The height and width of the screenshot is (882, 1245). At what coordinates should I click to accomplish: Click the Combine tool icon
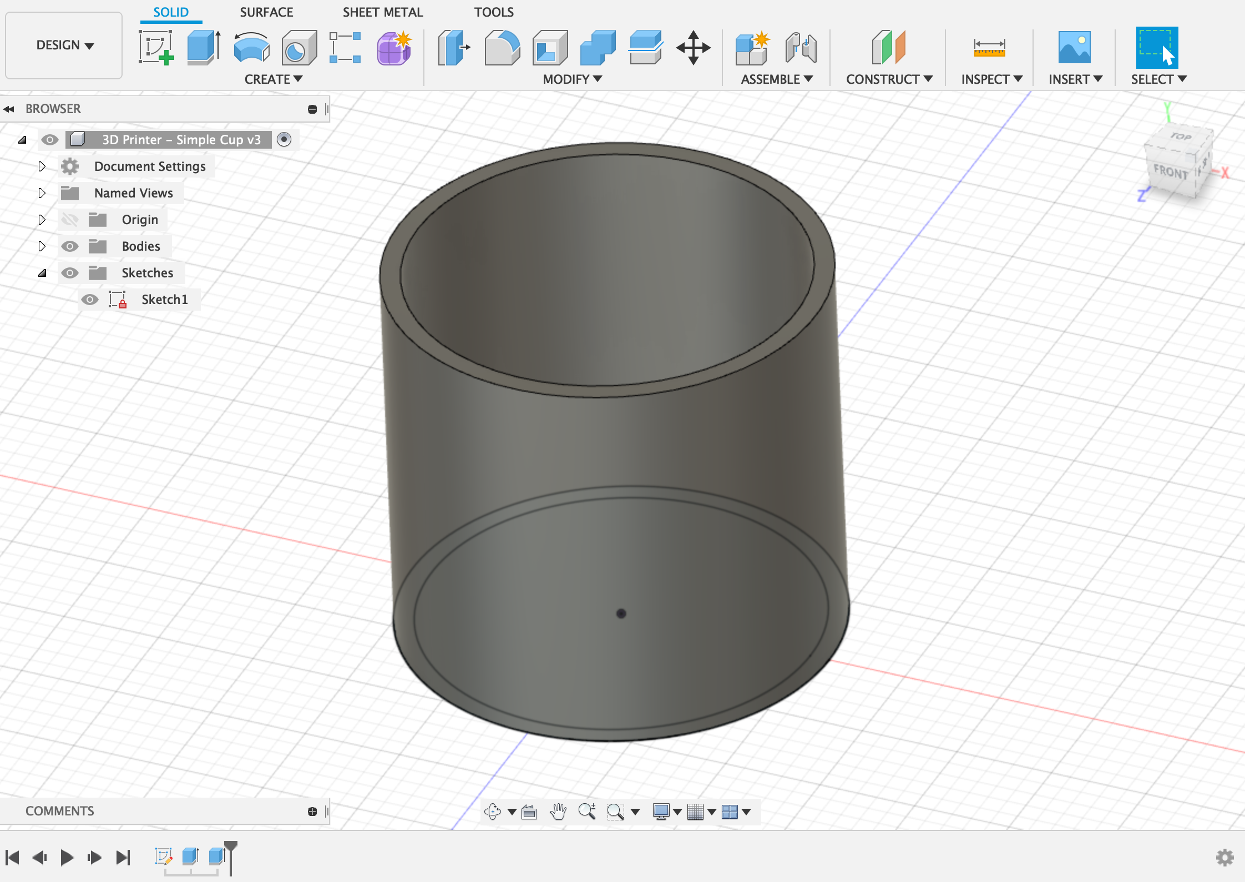click(598, 48)
